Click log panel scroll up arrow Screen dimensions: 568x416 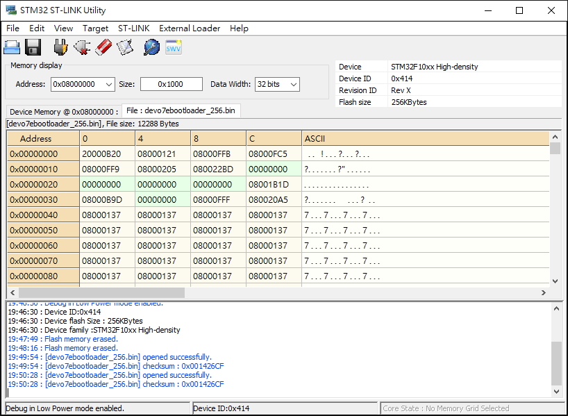[x=556, y=309]
